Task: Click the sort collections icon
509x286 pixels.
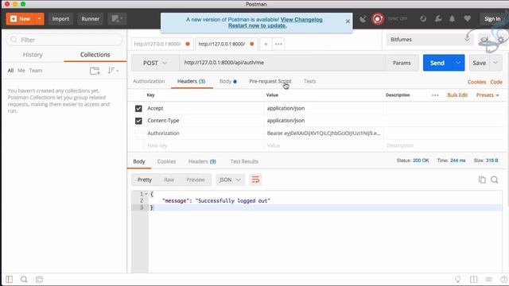Action: tap(113, 71)
